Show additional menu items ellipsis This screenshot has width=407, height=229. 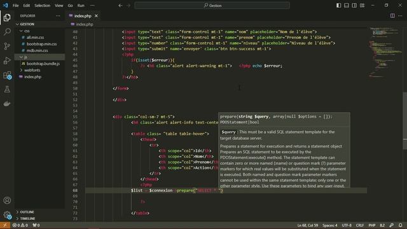92,5
